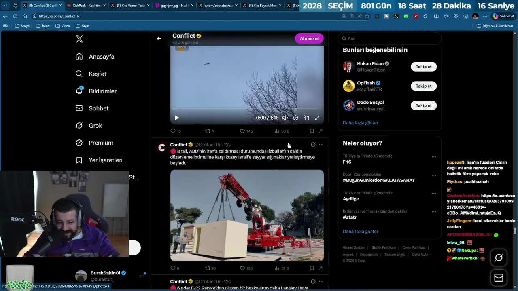Screen dimensions: 518x291
Task: Show more suggestions under Bunları beğenebilirsin
Action: click(x=361, y=123)
